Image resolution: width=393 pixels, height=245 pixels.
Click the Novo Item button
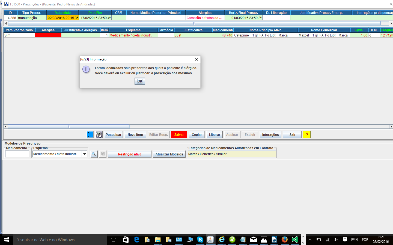[135, 135]
